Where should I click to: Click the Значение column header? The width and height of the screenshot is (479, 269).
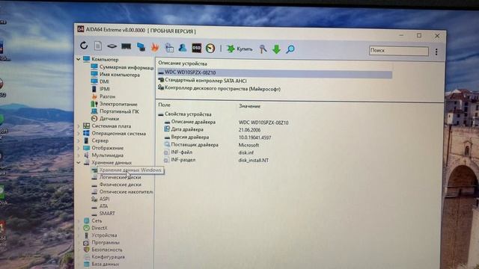tap(249, 106)
